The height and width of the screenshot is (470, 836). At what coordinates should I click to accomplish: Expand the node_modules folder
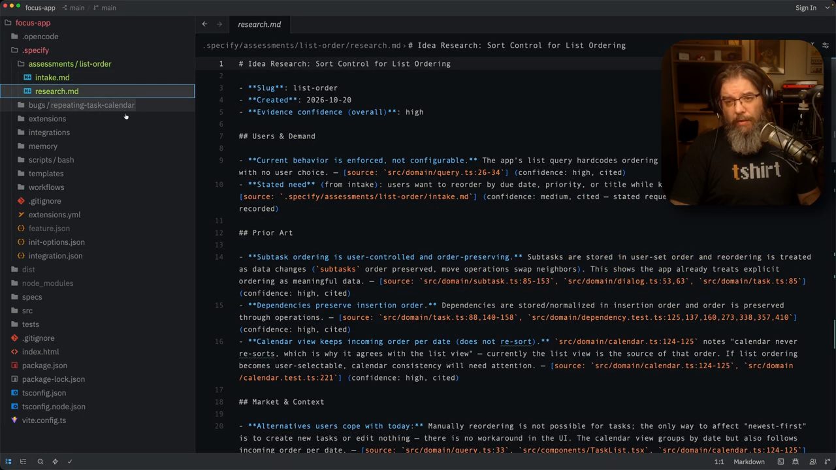pos(42,283)
